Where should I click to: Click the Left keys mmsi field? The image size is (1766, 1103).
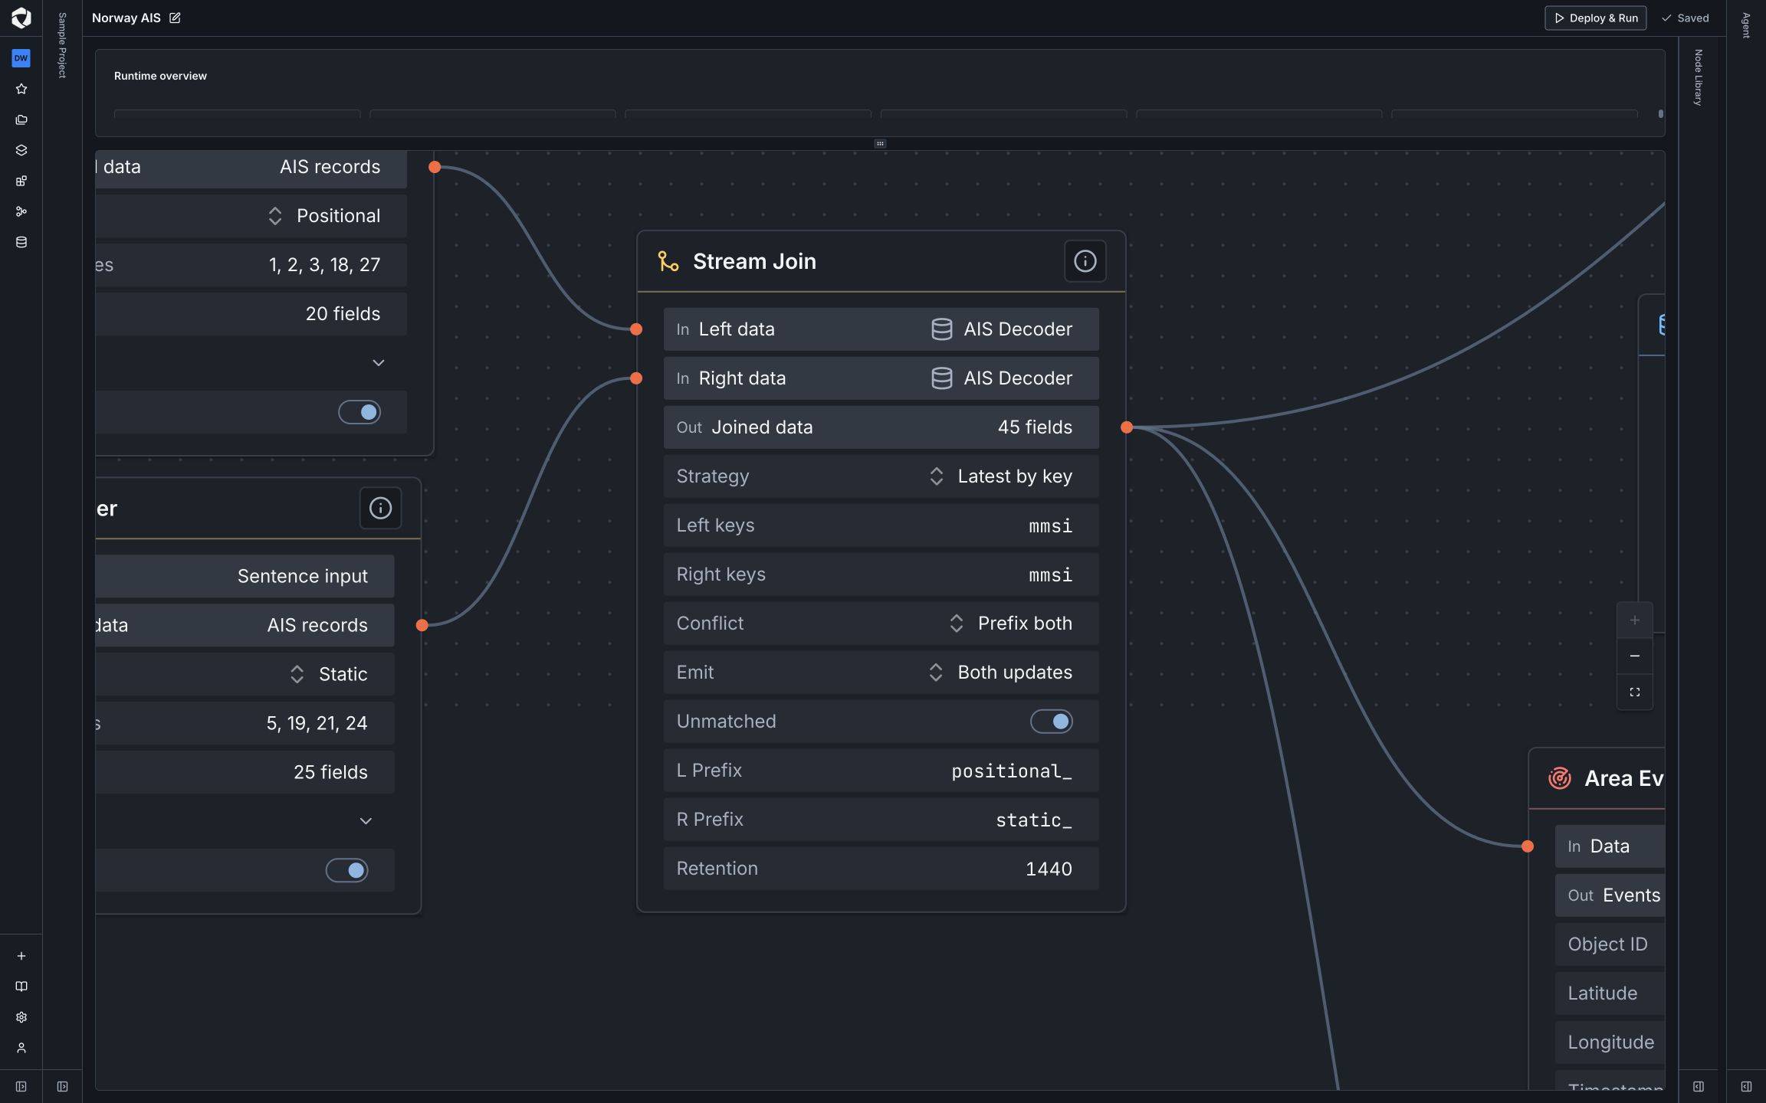pos(881,525)
